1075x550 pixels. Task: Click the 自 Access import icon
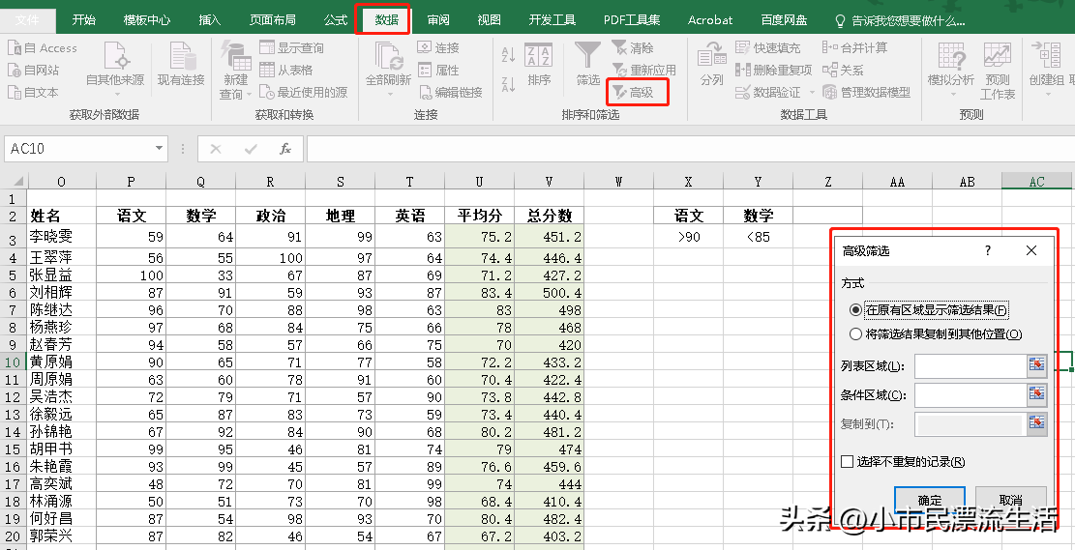(x=15, y=48)
